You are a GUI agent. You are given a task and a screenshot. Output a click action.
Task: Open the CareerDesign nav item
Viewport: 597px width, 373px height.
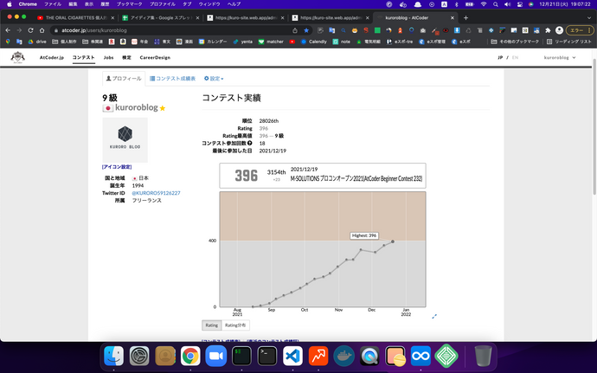point(155,57)
